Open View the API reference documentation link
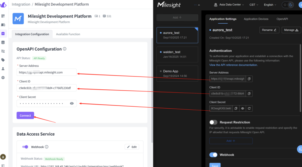This screenshot has width=302, height=167. pos(234,65)
